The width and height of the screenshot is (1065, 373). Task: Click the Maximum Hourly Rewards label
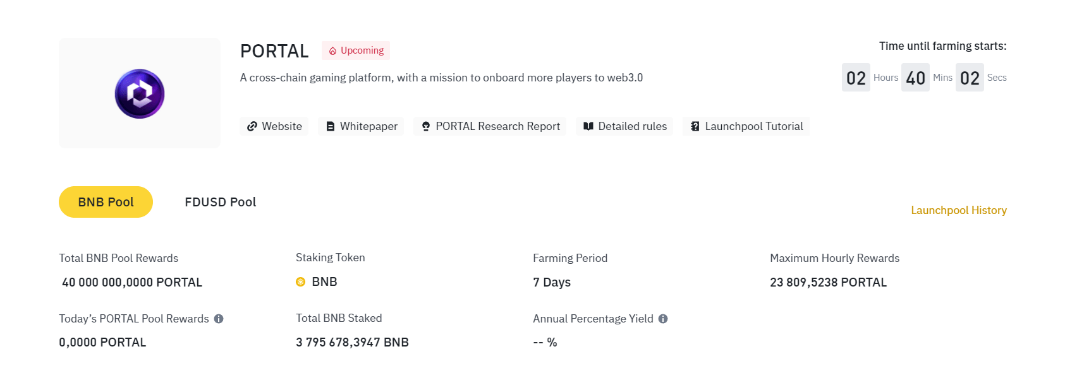click(x=834, y=258)
